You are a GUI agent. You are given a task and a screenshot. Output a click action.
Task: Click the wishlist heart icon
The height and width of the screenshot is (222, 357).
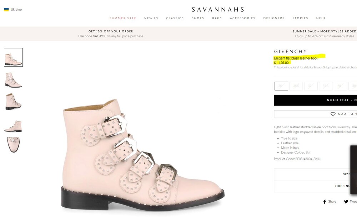(333, 114)
